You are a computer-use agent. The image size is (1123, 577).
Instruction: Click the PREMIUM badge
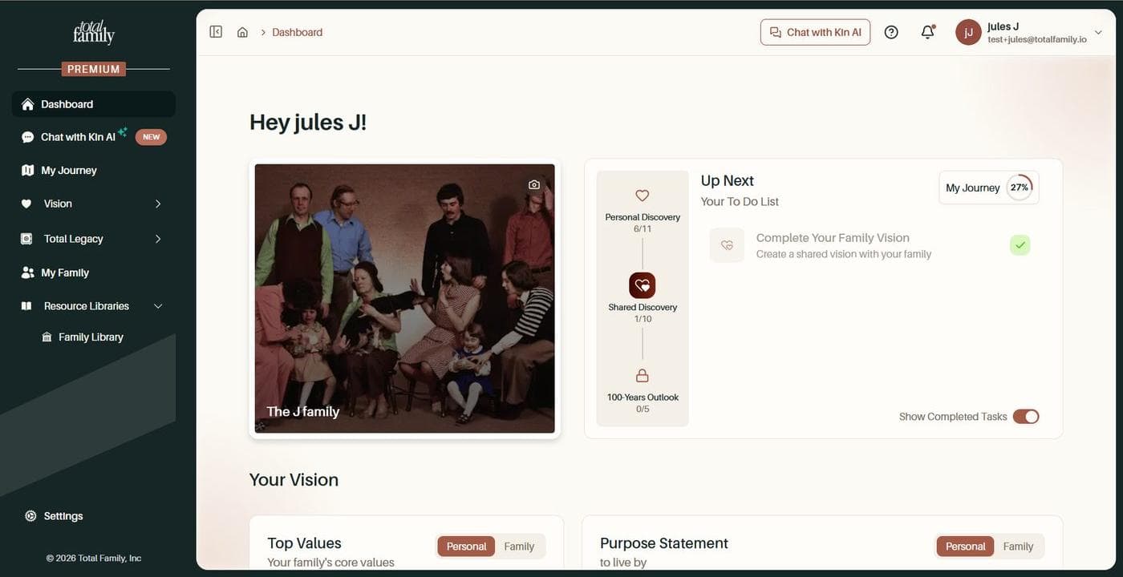coord(94,69)
